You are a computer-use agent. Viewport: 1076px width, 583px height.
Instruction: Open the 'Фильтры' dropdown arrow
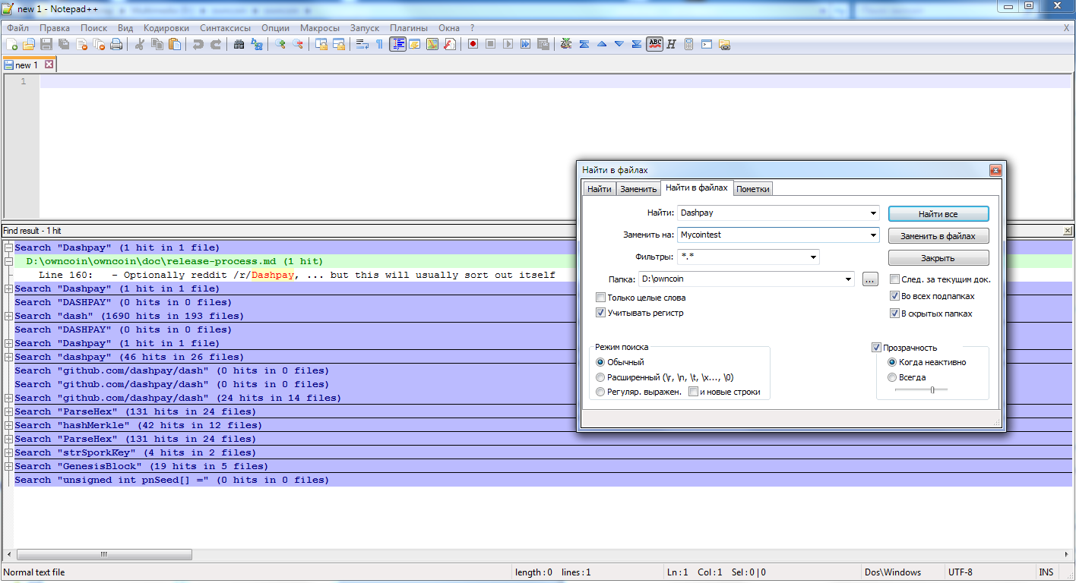[x=813, y=257]
